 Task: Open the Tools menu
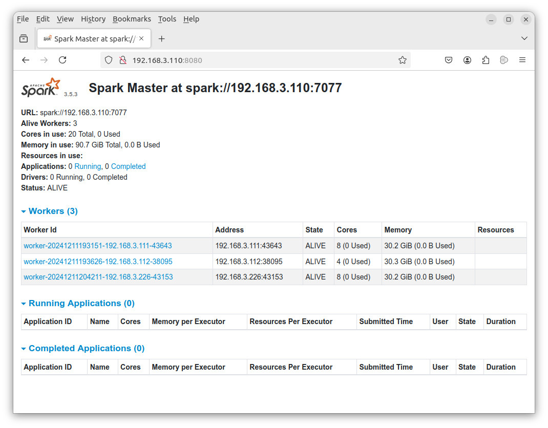tap(167, 19)
